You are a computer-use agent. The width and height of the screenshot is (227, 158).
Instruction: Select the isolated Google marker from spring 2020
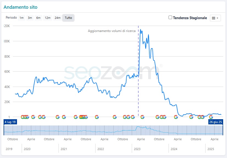pyautogui.click(x=33, y=117)
